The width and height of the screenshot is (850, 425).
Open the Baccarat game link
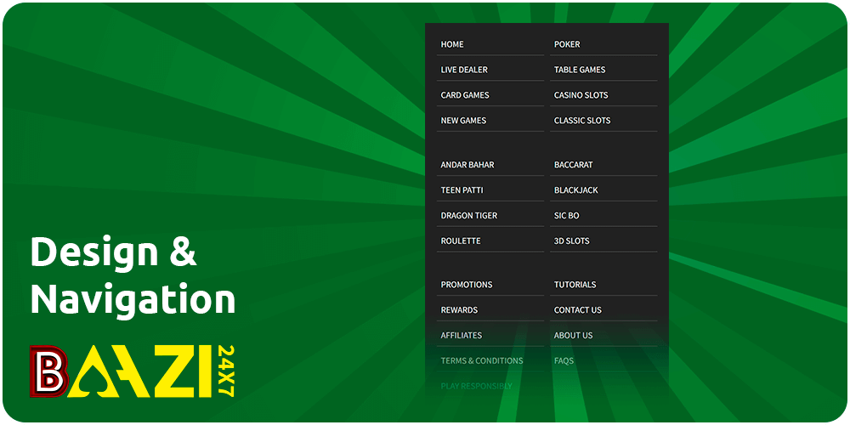point(574,165)
